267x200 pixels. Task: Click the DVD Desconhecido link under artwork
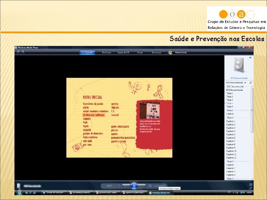pyautogui.click(x=239, y=78)
